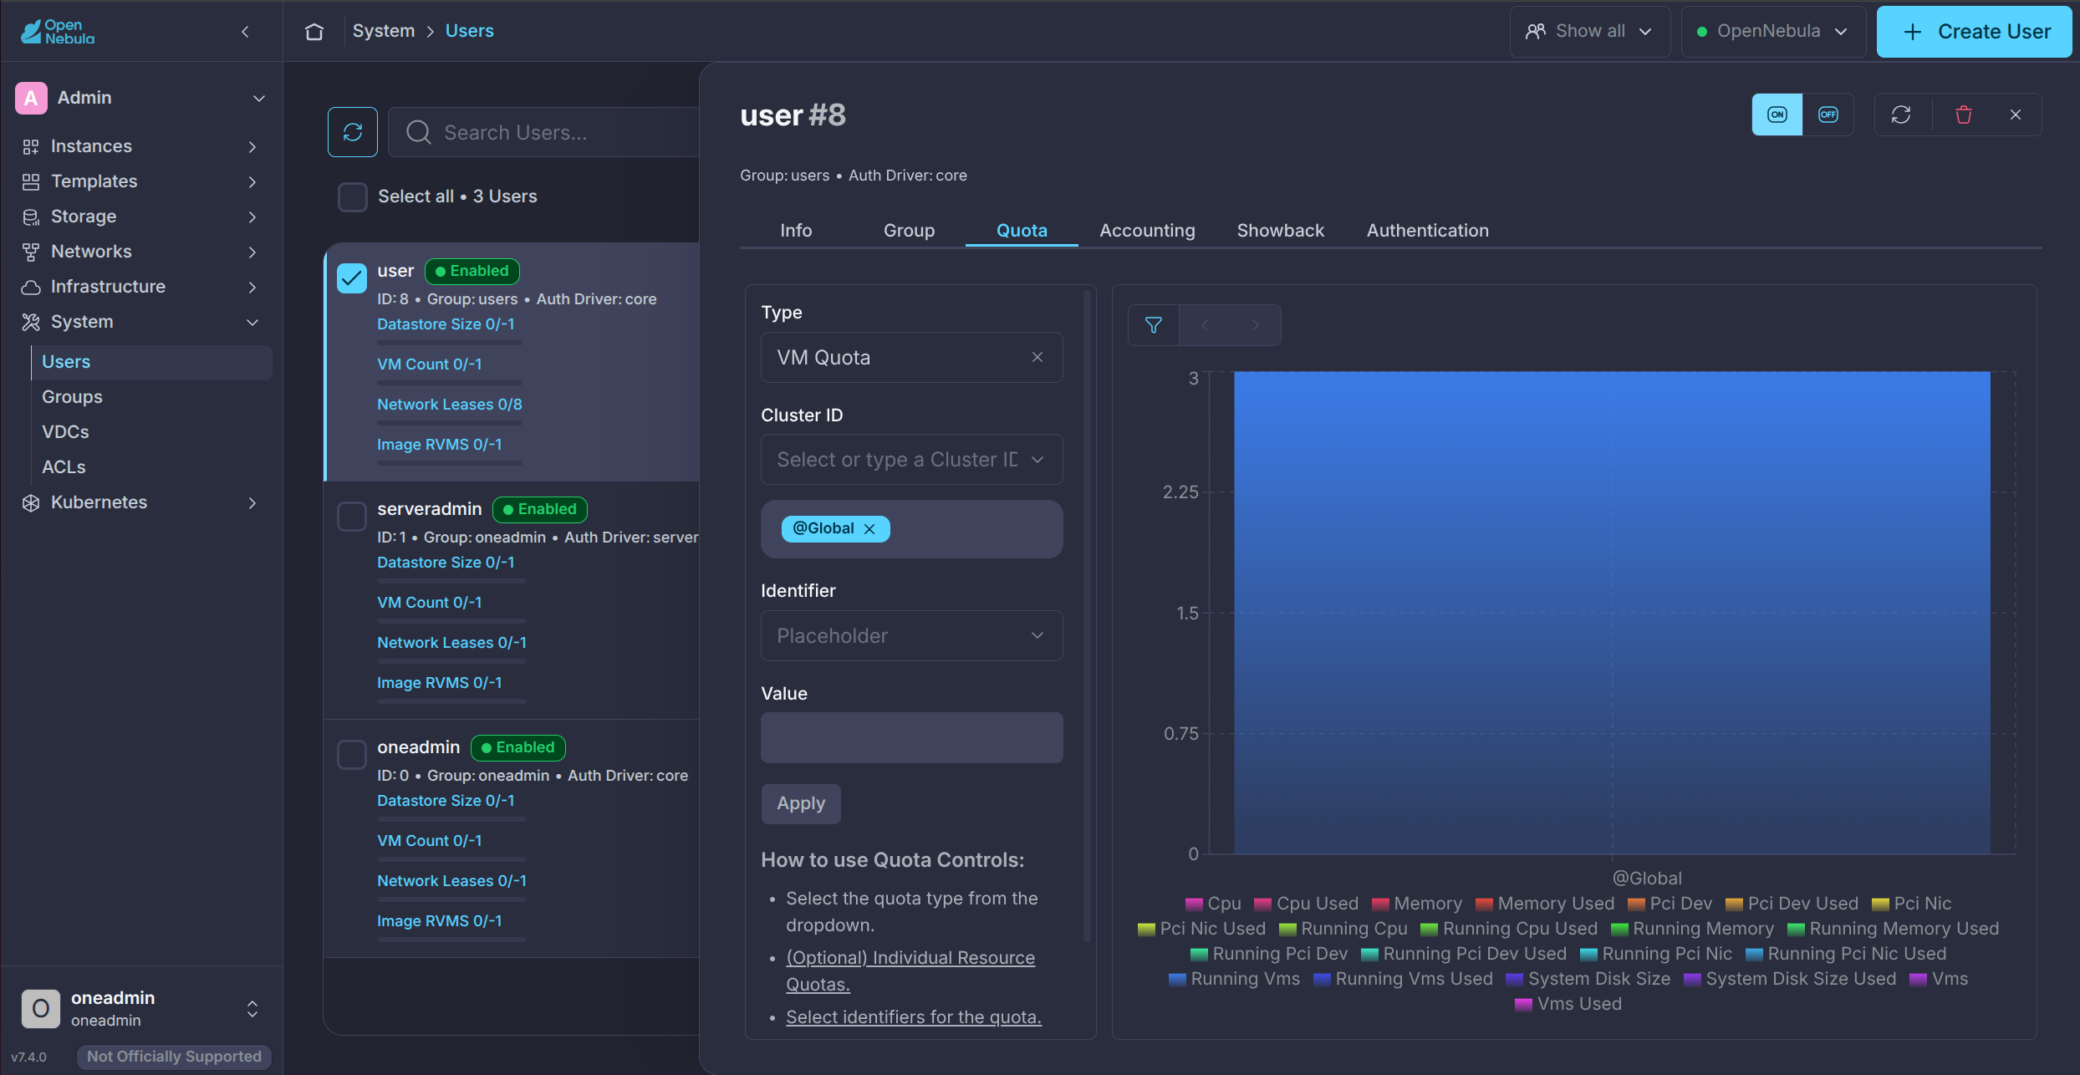
Task: Click the System tools icon
Action: pos(31,322)
